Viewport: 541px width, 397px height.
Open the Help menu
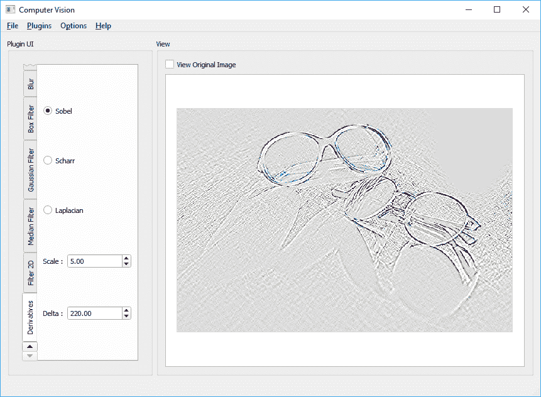coord(103,26)
